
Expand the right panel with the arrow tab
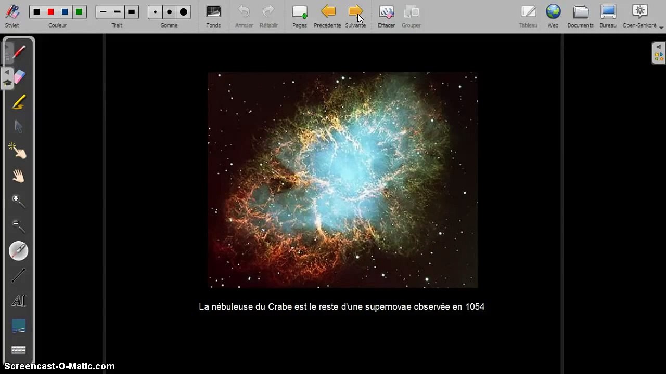click(659, 47)
